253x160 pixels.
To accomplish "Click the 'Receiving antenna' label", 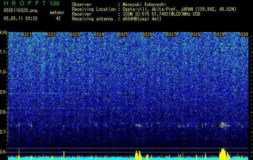I will click(93, 19).
